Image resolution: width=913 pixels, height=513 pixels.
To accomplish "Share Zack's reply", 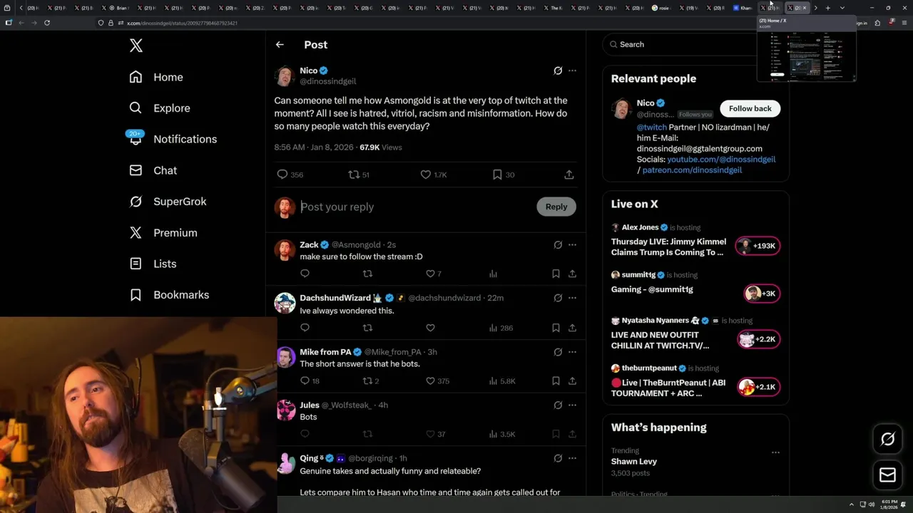I will [572, 274].
